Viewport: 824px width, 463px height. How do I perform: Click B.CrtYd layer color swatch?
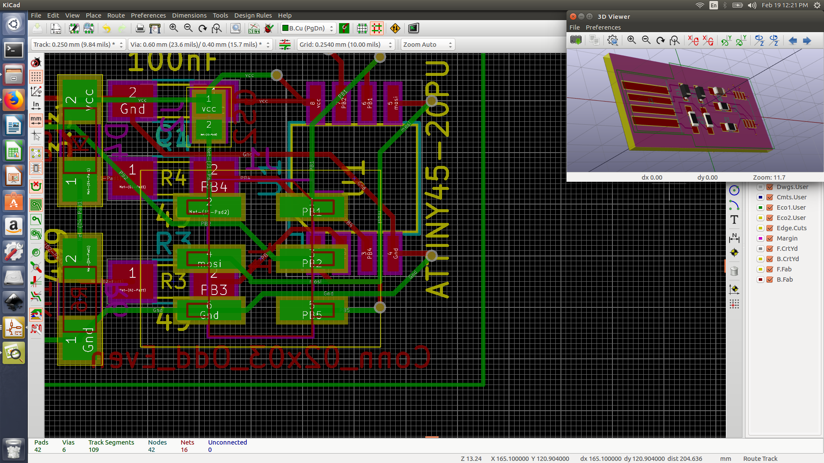[x=760, y=259]
